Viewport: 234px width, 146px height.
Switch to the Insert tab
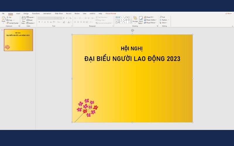(18, 13)
